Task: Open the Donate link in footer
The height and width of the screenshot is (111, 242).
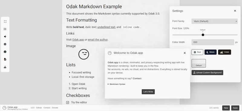Action: point(55,108)
